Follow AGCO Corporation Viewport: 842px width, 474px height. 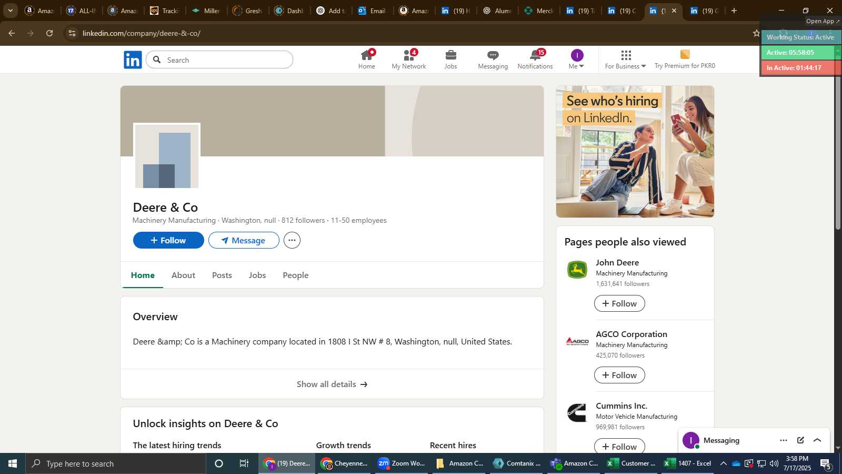(x=619, y=375)
